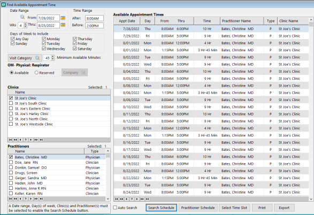This screenshot has width=314, height=215.
Task: Click the Time column header
Action: [207, 21]
